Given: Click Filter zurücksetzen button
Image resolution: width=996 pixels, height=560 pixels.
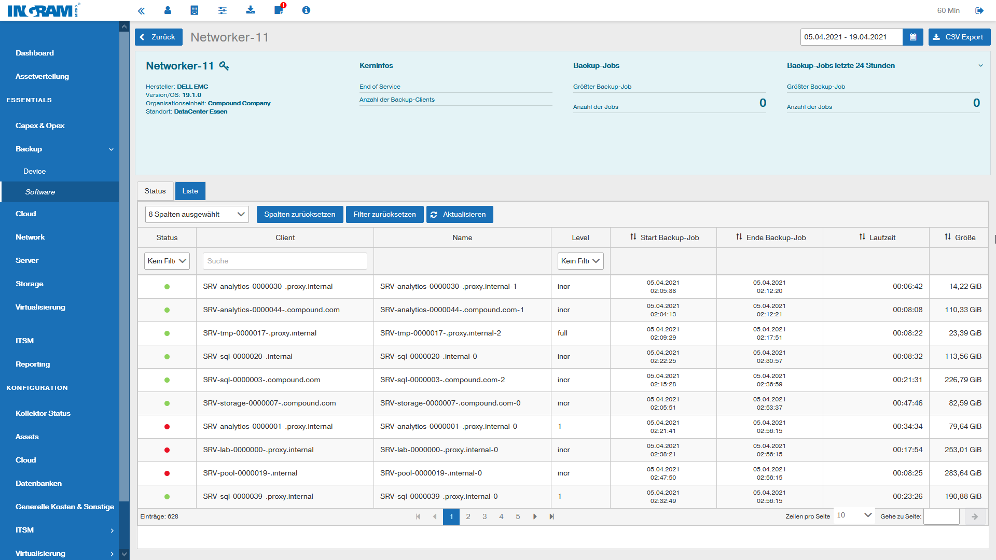Looking at the screenshot, I should (384, 215).
